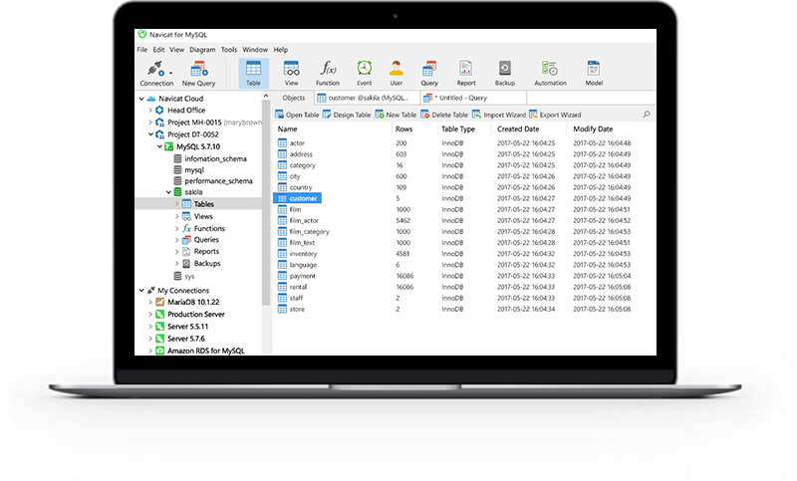Select the performance_schema database

click(x=213, y=181)
